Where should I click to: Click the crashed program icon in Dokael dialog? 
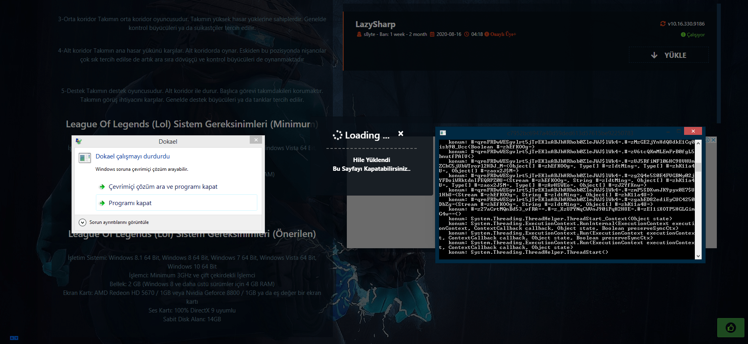[x=85, y=158]
